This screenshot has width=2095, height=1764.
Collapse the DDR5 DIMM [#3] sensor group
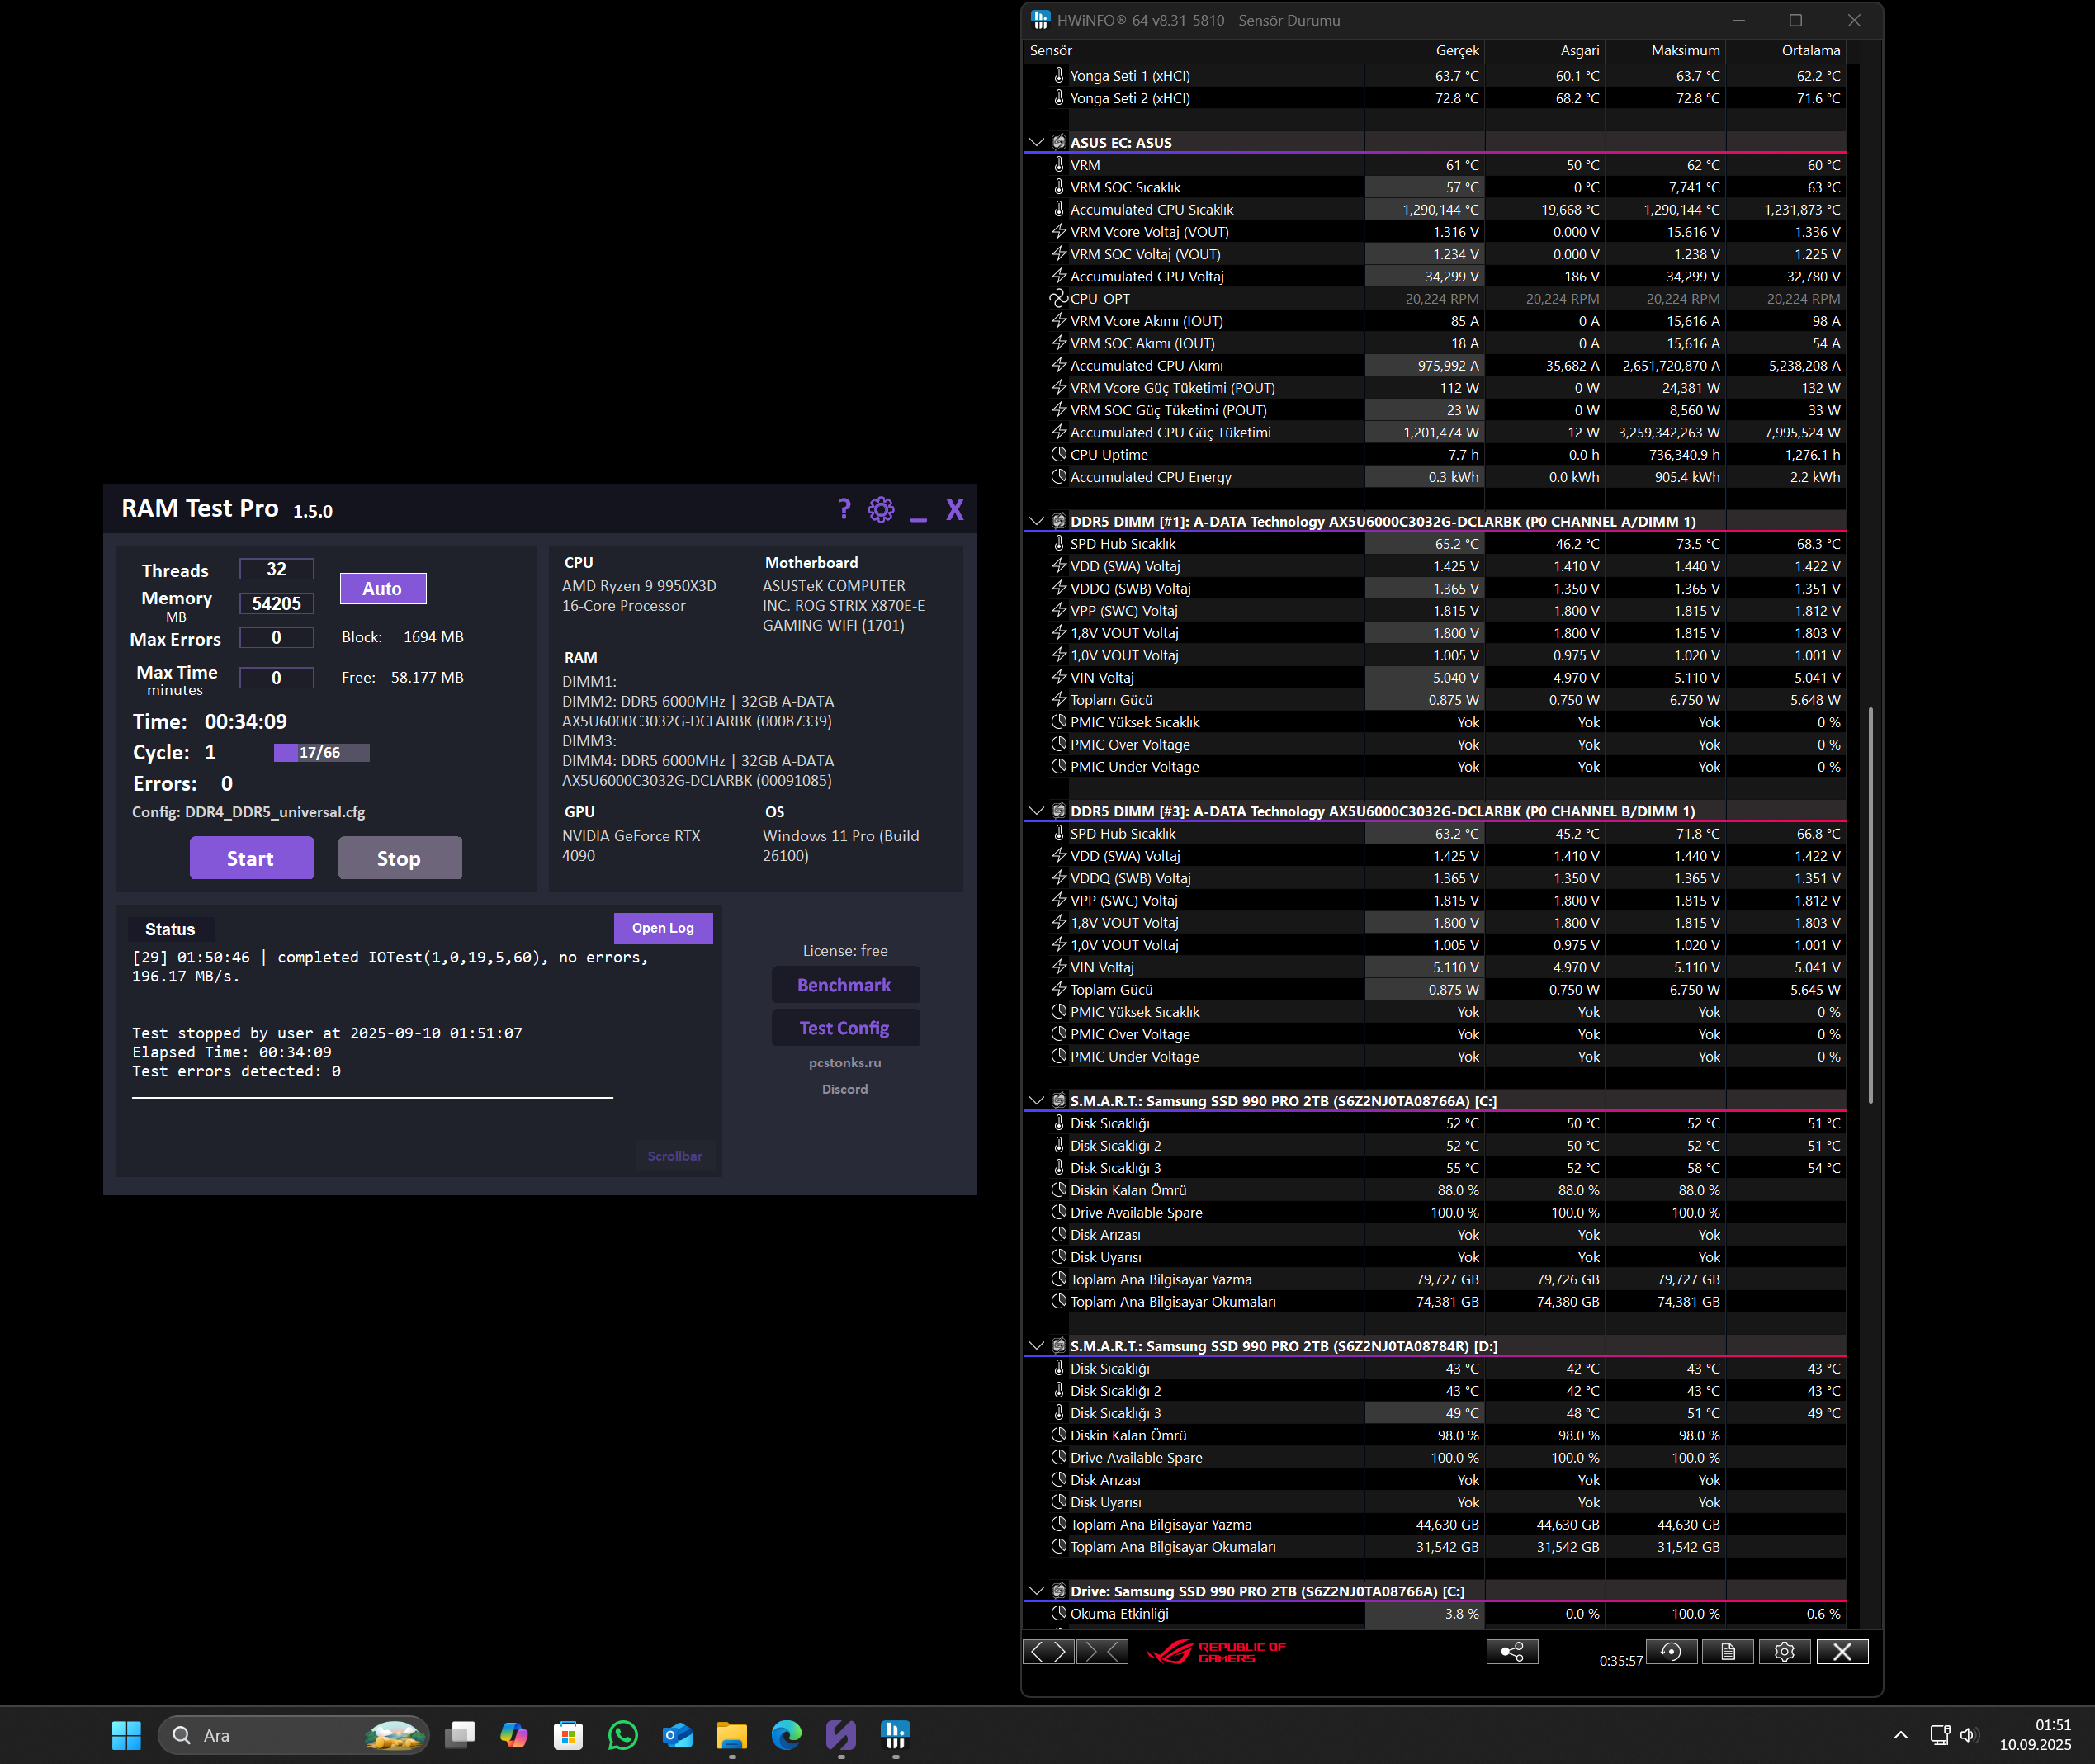coord(1036,812)
